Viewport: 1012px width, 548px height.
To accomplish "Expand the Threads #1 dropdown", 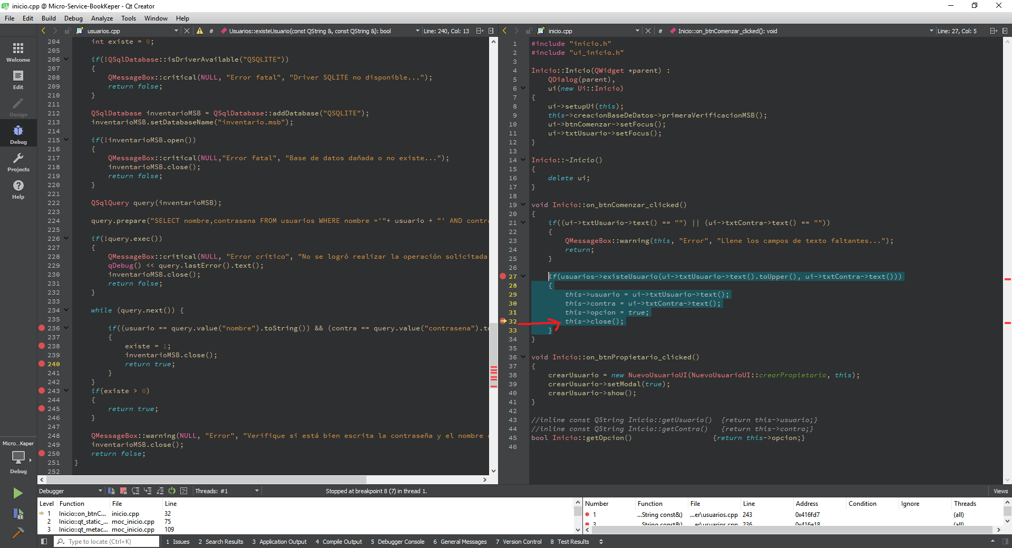I will [x=257, y=491].
